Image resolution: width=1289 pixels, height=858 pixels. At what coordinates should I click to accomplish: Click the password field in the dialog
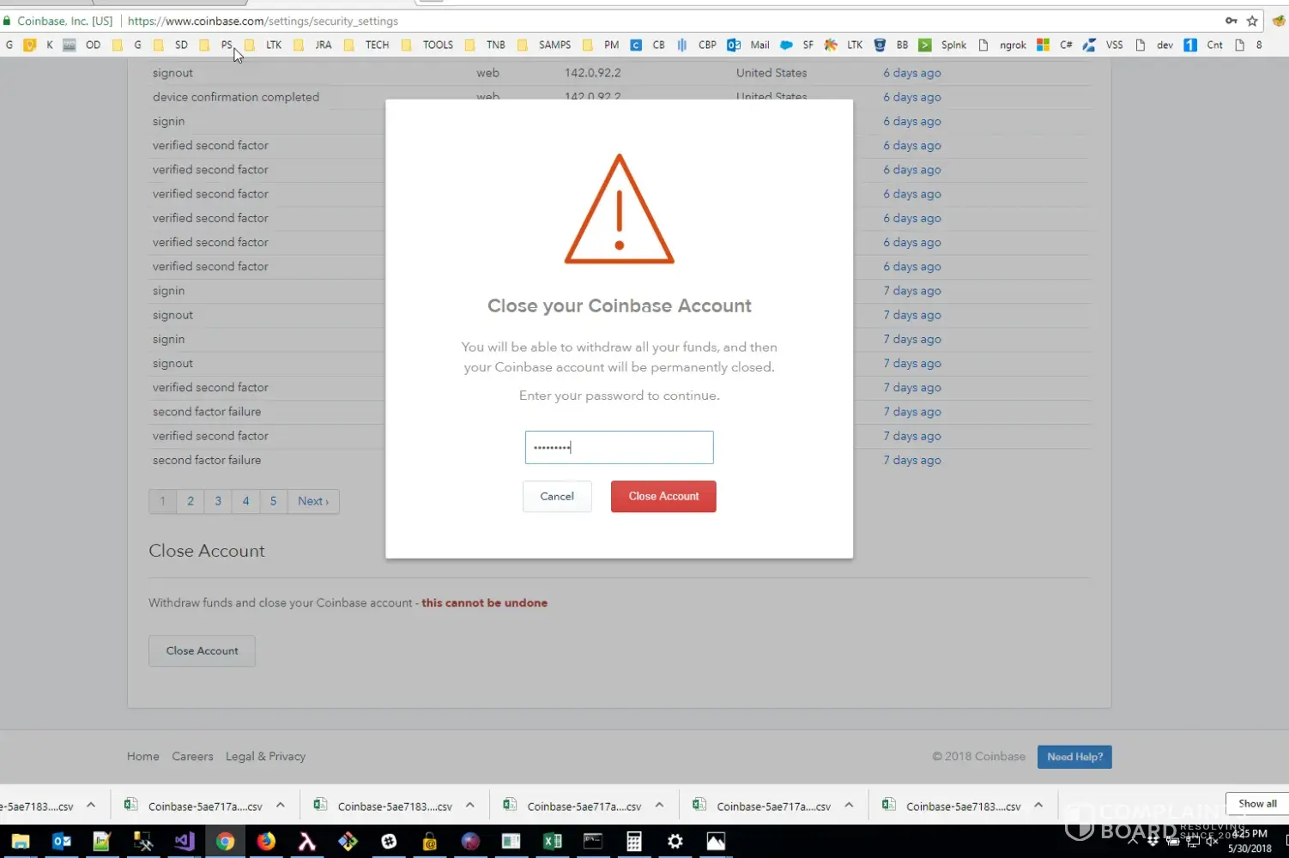(619, 447)
